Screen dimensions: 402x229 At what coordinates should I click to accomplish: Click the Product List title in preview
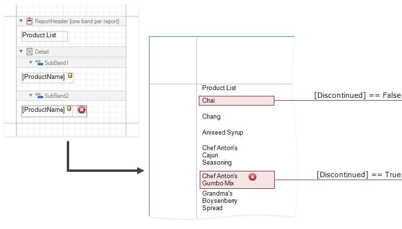coord(219,88)
